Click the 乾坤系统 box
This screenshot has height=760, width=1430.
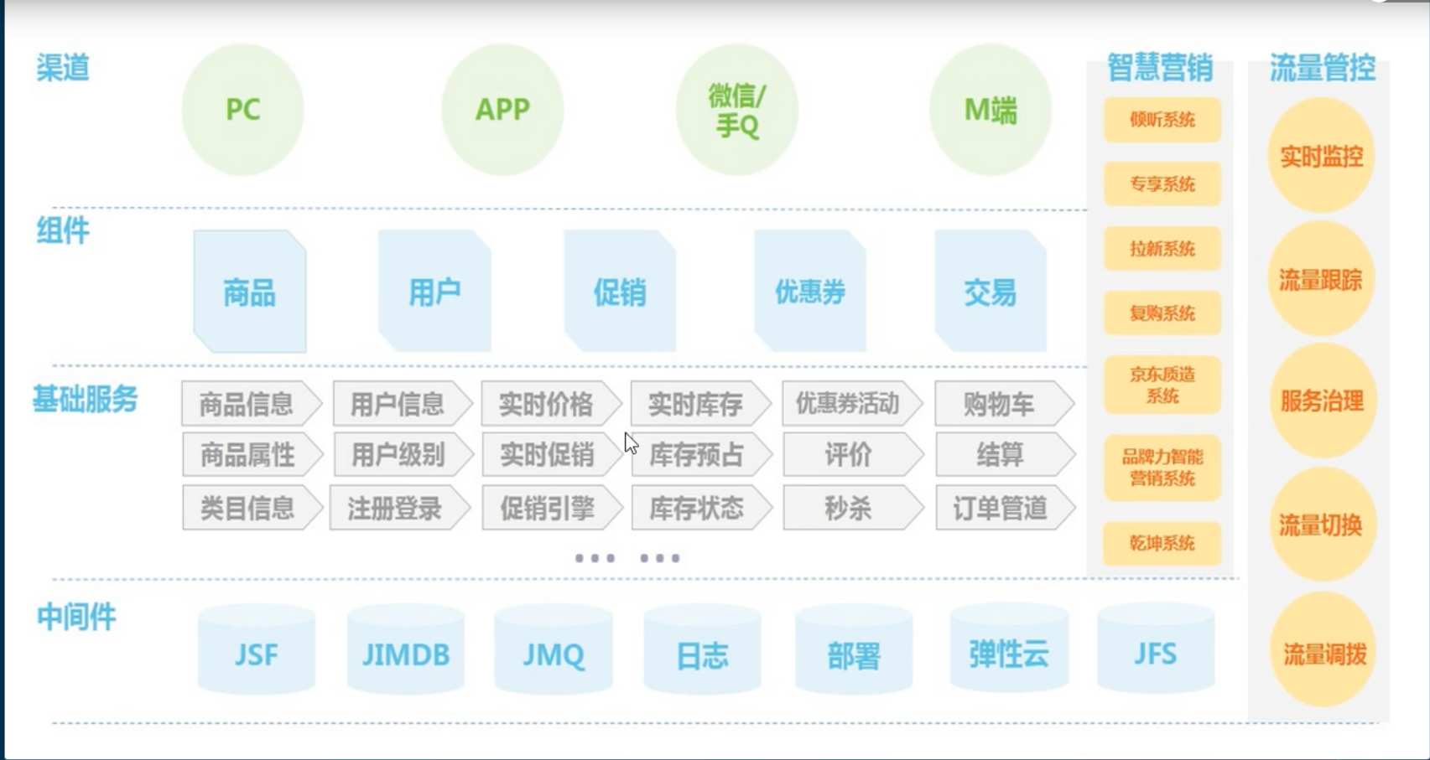pyautogui.click(x=1162, y=543)
